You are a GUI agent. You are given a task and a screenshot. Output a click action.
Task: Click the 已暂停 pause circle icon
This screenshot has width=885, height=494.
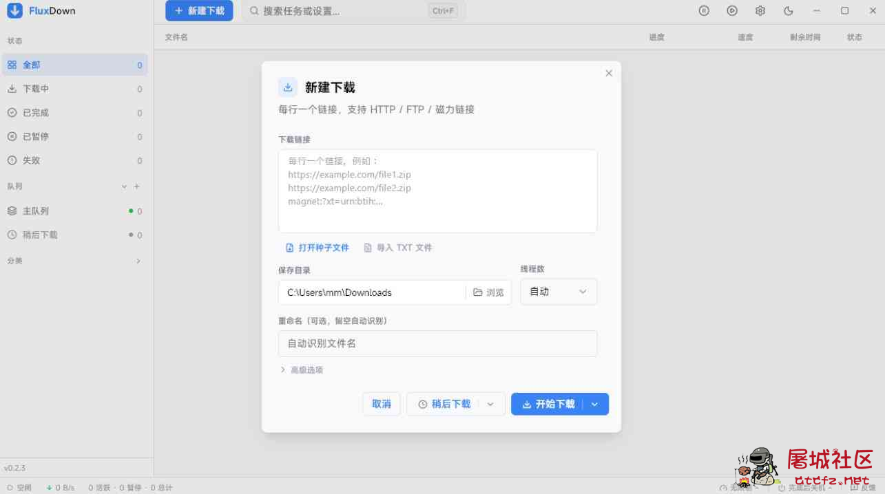click(12, 136)
